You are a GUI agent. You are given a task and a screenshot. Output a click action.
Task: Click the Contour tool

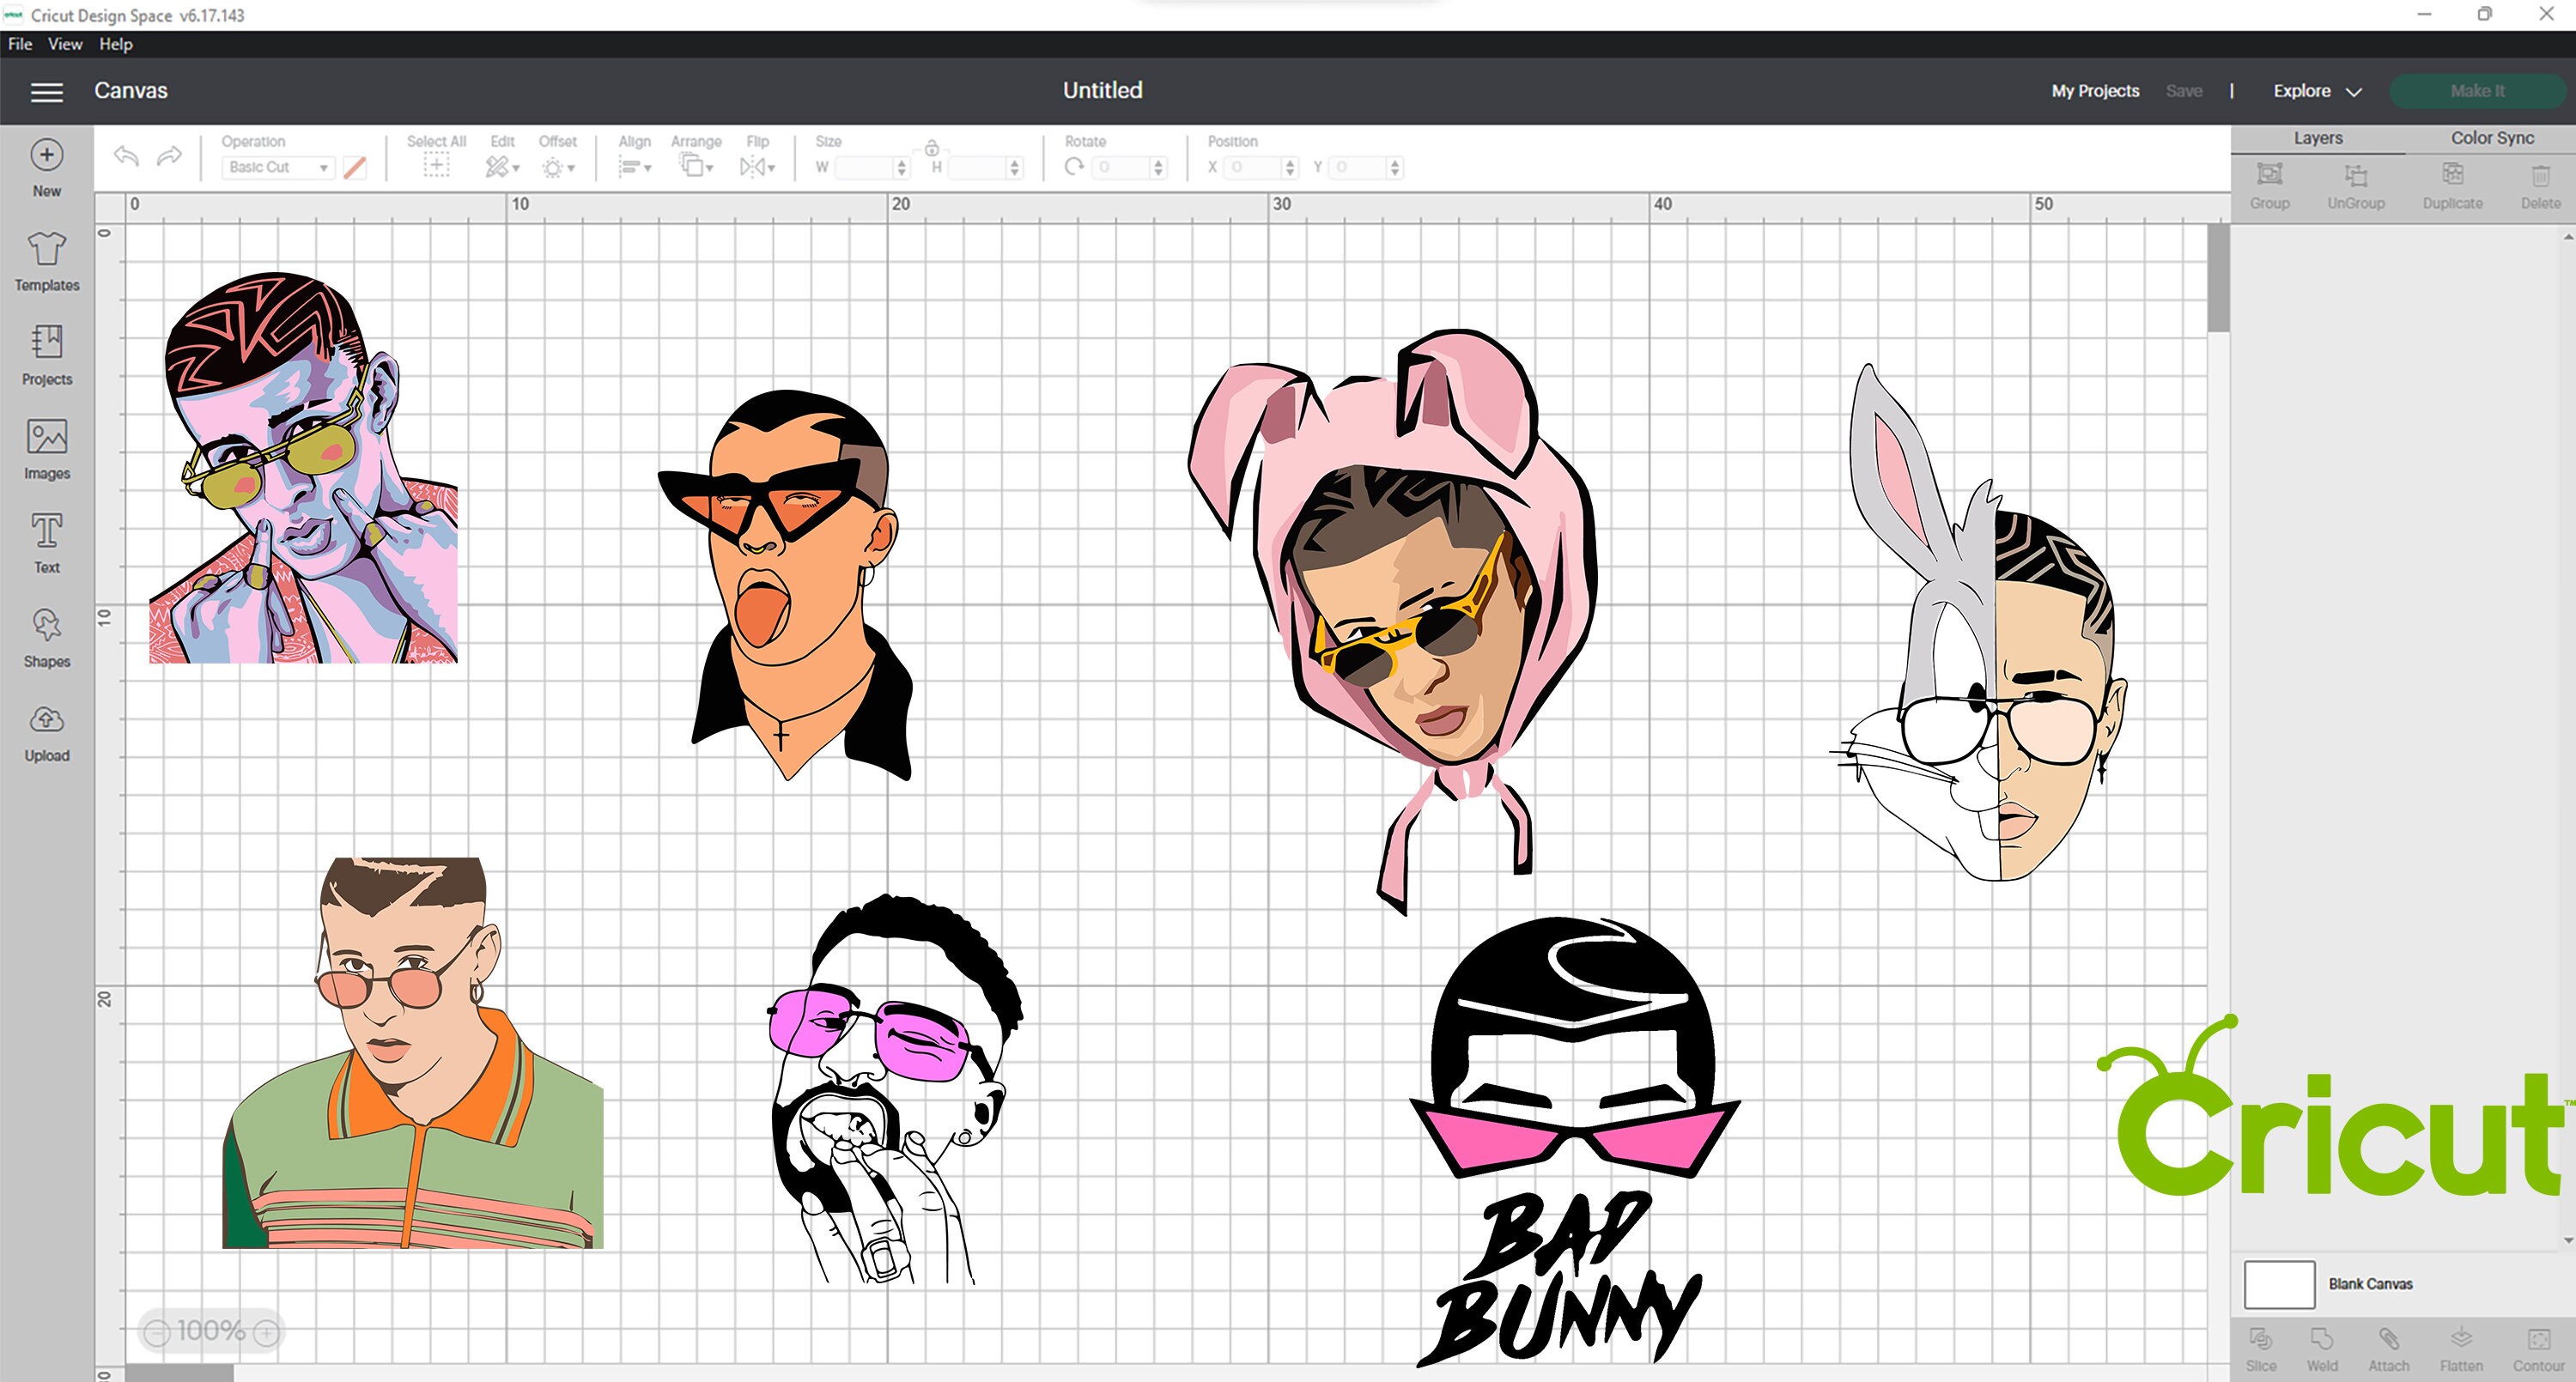(x=2538, y=1349)
